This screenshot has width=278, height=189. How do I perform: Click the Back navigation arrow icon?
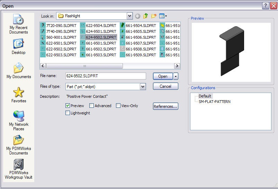137,16
